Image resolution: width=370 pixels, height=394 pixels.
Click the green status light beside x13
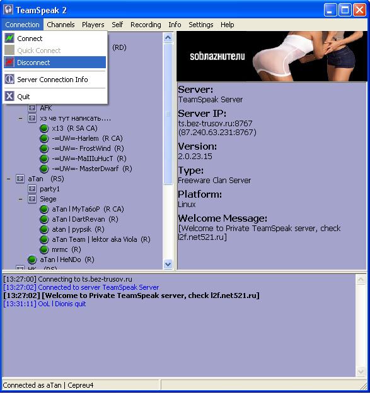point(44,128)
